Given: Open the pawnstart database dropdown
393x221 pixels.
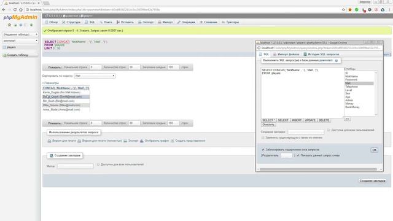Looking at the screenshot, I should point(20,41).
